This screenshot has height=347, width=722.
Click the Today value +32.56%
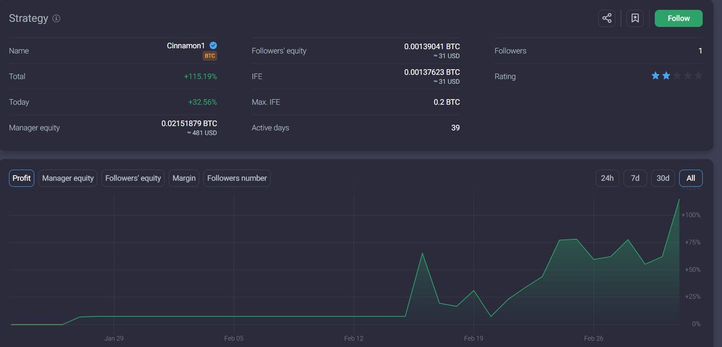pyautogui.click(x=203, y=102)
